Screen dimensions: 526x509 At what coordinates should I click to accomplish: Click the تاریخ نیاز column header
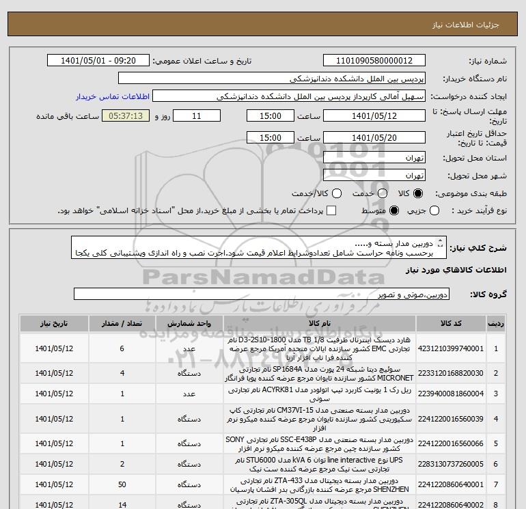point(54,323)
